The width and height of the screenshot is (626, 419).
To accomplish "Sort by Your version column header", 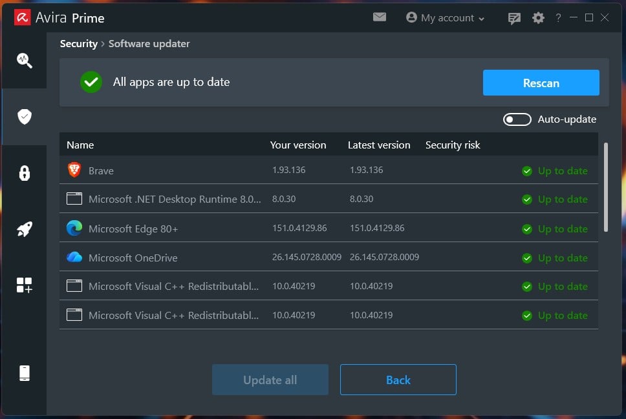I will 298,145.
